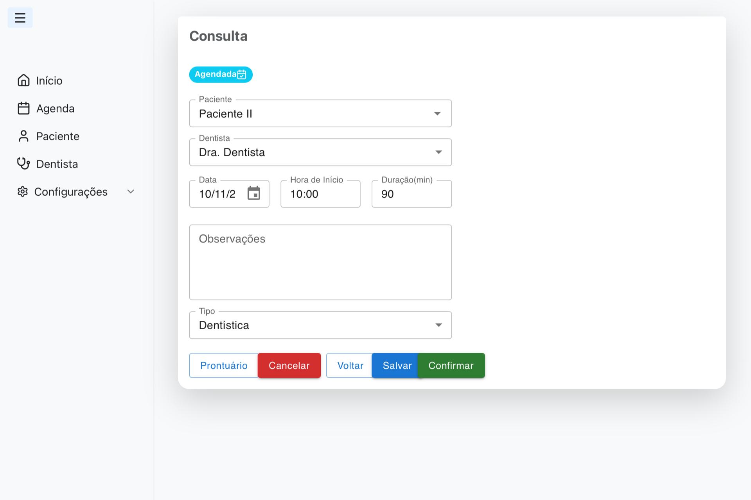Open the calendar picker in the Data field

(x=254, y=194)
